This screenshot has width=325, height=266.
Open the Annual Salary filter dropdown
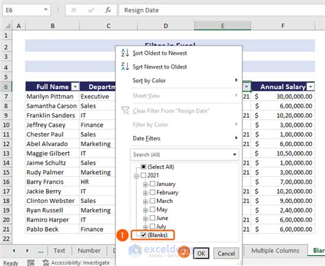(311, 86)
